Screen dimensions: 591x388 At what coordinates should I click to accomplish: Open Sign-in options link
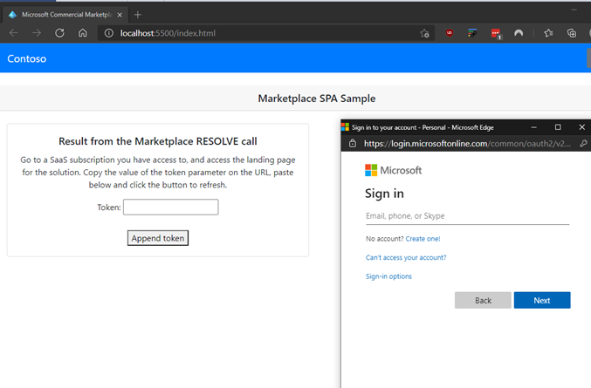click(x=388, y=276)
